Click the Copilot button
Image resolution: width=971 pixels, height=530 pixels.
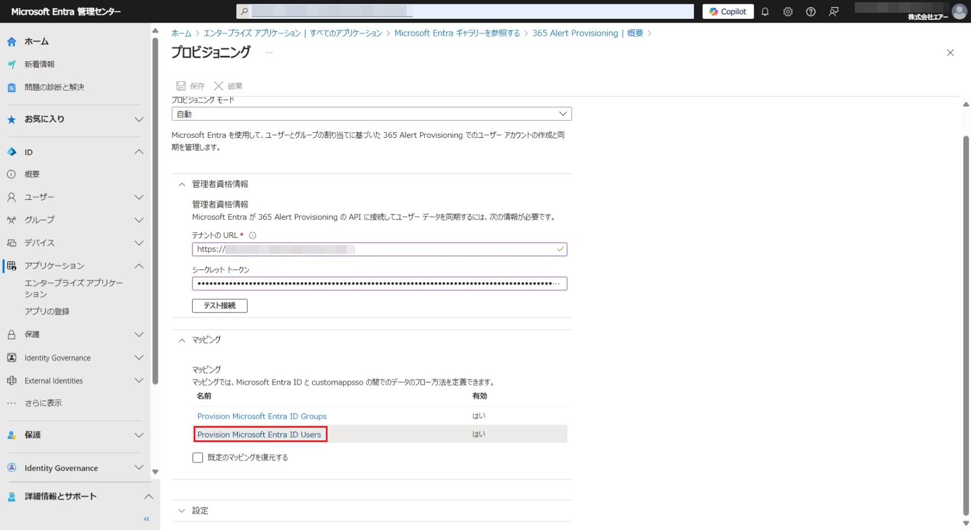pos(728,12)
